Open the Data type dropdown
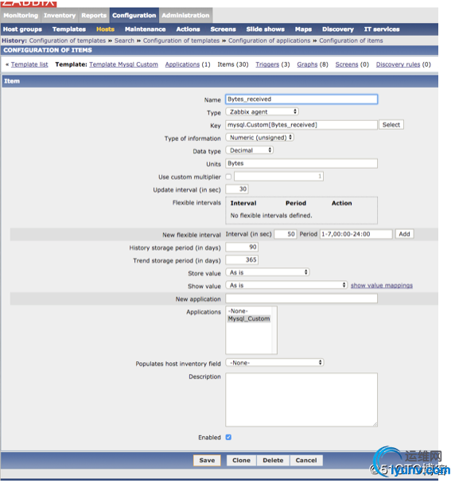Image resolution: width=455 pixels, height=483 pixels. tap(249, 150)
